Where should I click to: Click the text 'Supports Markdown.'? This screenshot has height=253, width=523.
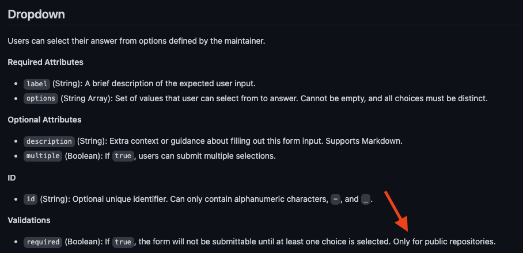pyautogui.click(x=364, y=141)
